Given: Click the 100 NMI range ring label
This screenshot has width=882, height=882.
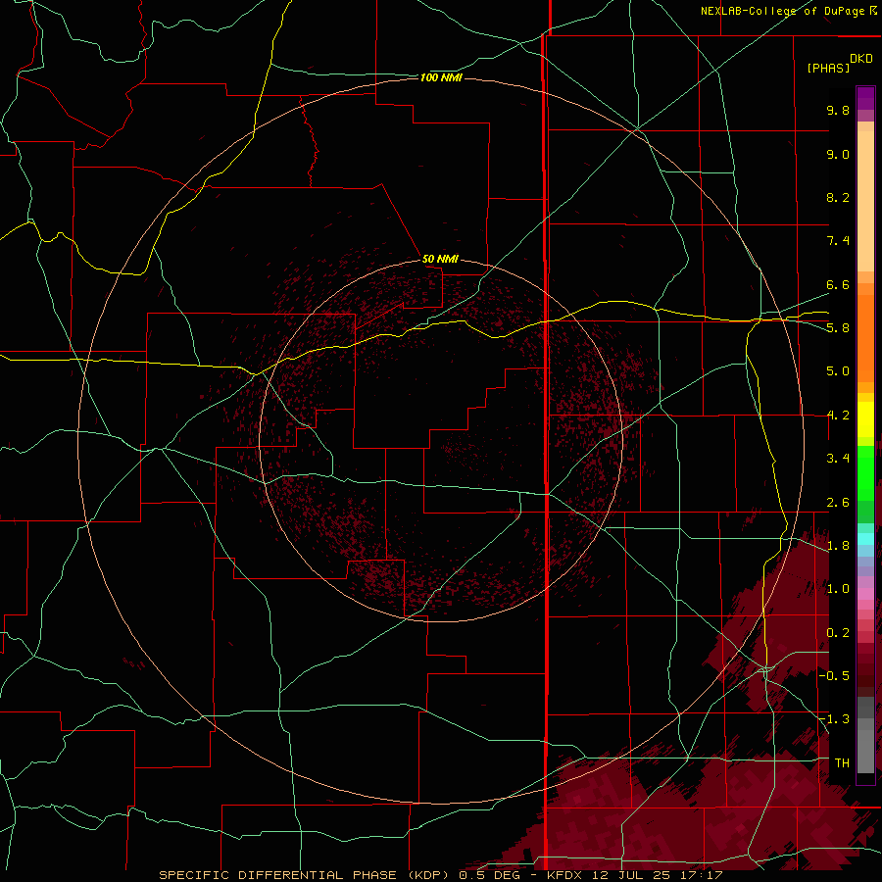Looking at the screenshot, I should click(x=441, y=77).
